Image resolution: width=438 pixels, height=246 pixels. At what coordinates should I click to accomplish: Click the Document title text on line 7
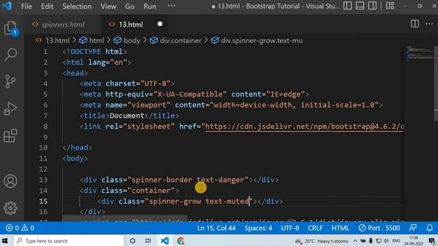tap(127, 115)
